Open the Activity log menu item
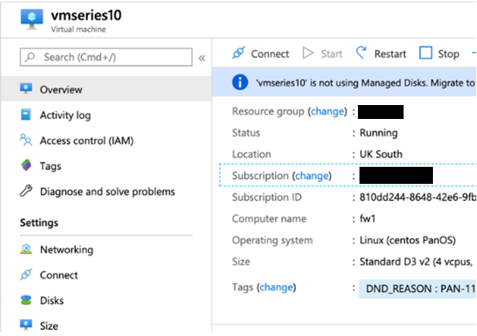Image resolution: width=477 pixels, height=336 pixels. (x=65, y=115)
